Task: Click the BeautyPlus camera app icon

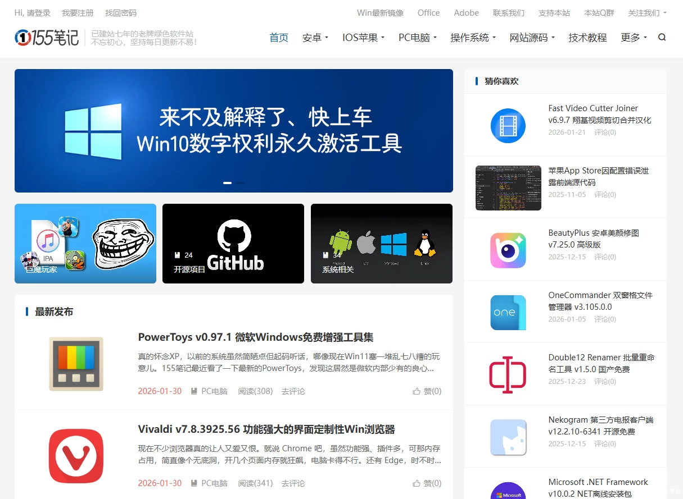Action: click(508, 250)
